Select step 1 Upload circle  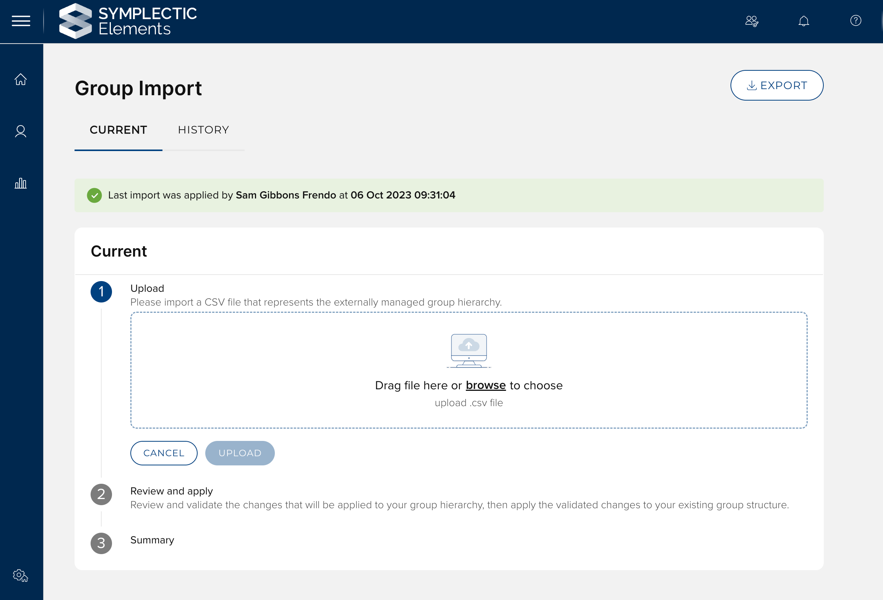101,292
